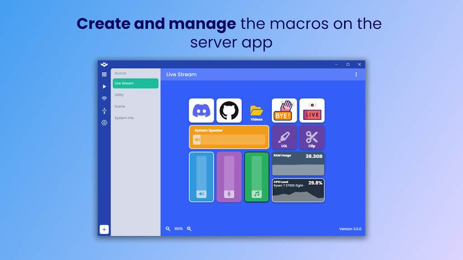
Task: Zoom in on the board canvas
Action: 189,229
